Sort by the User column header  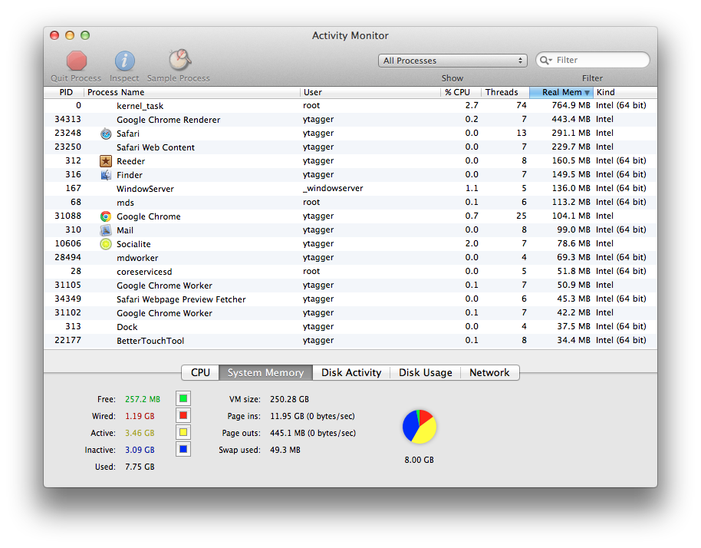click(370, 92)
